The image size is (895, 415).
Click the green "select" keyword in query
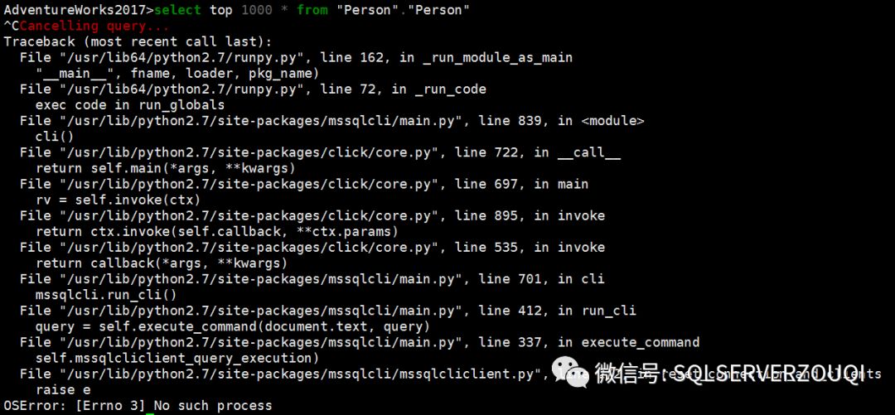point(177,10)
